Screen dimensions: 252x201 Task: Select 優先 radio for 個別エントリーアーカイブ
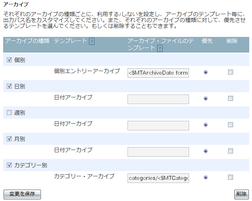point(206,72)
